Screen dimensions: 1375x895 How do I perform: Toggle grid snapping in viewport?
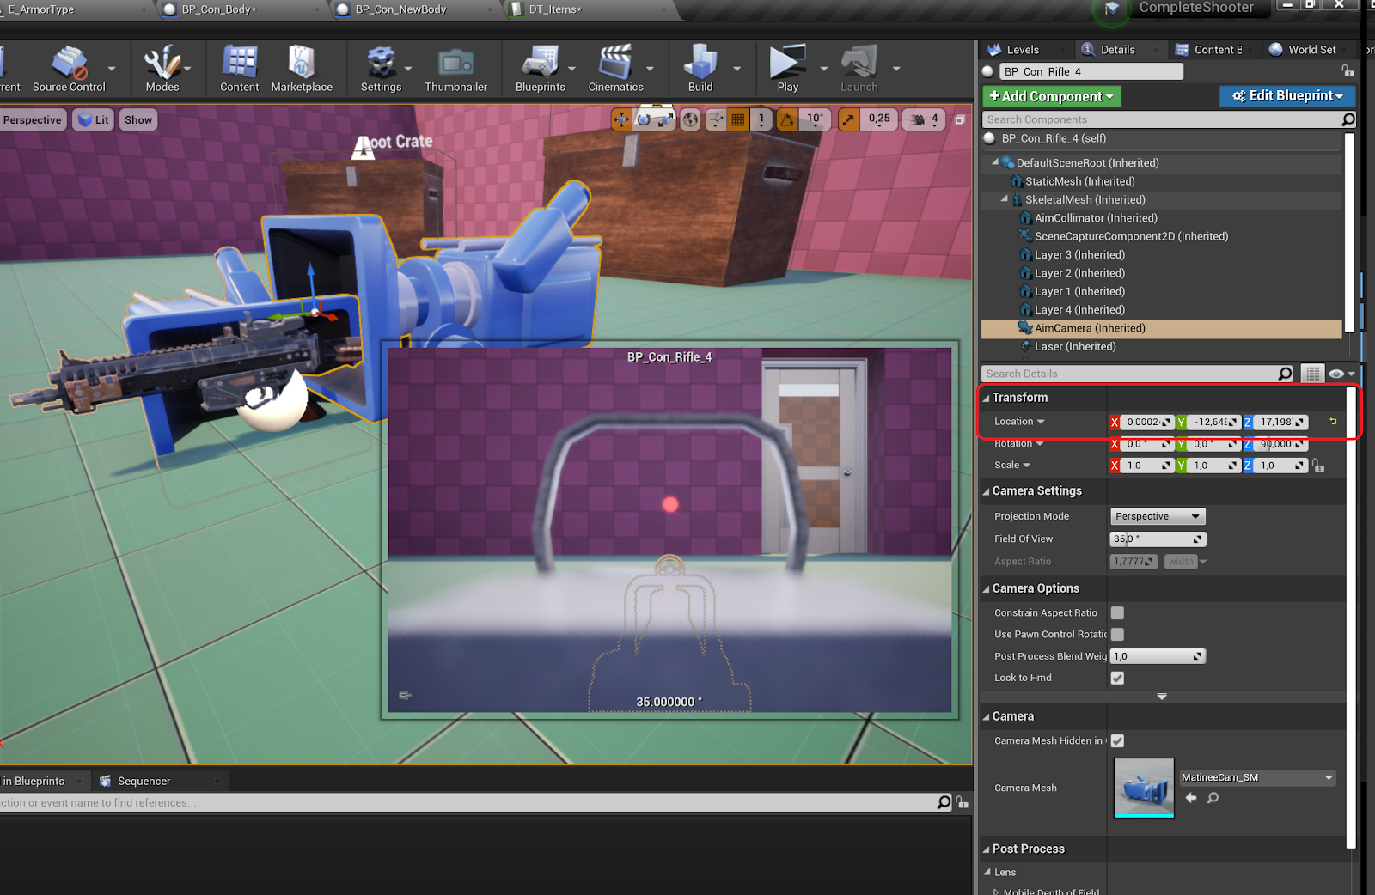pos(738,120)
